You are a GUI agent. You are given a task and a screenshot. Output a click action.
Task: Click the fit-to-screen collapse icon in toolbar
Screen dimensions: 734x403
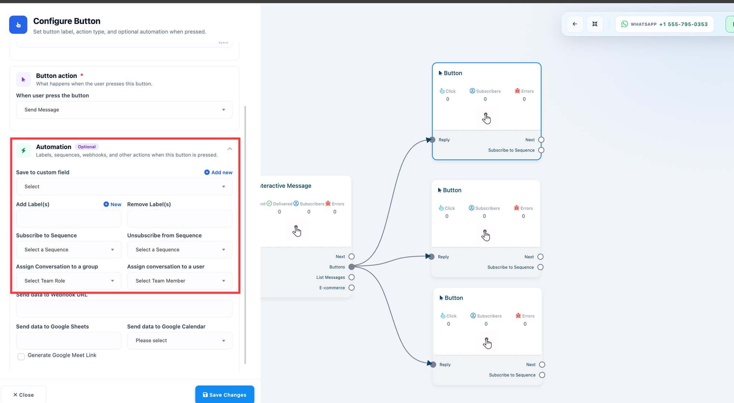click(x=595, y=24)
